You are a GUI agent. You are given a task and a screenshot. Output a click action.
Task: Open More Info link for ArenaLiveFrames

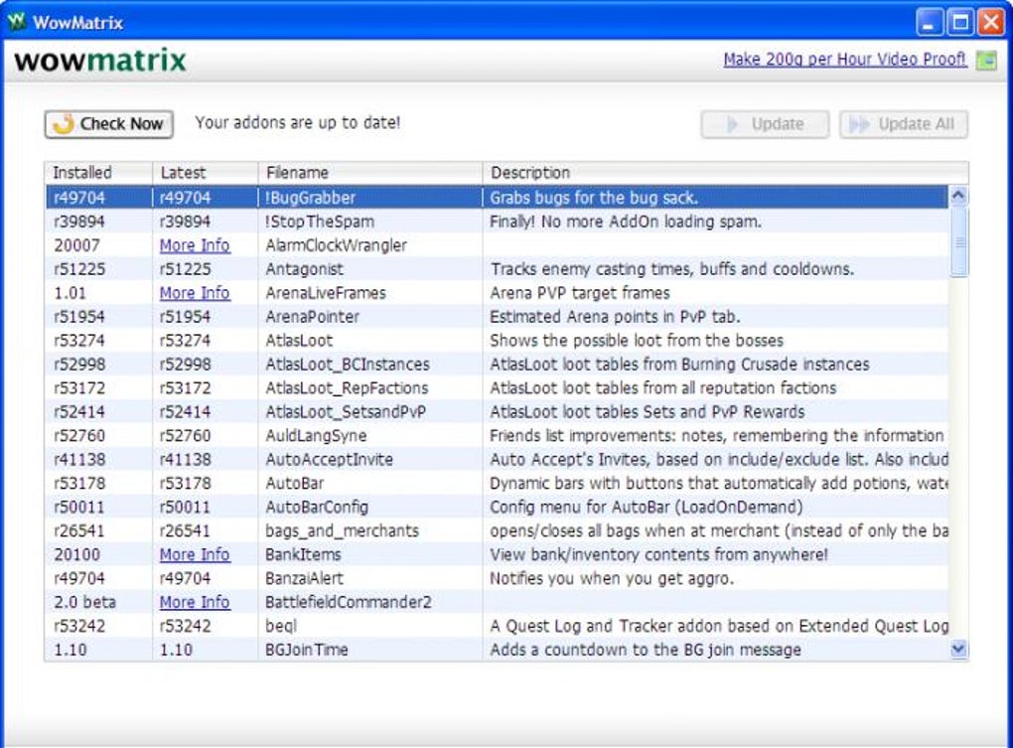coord(195,293)
